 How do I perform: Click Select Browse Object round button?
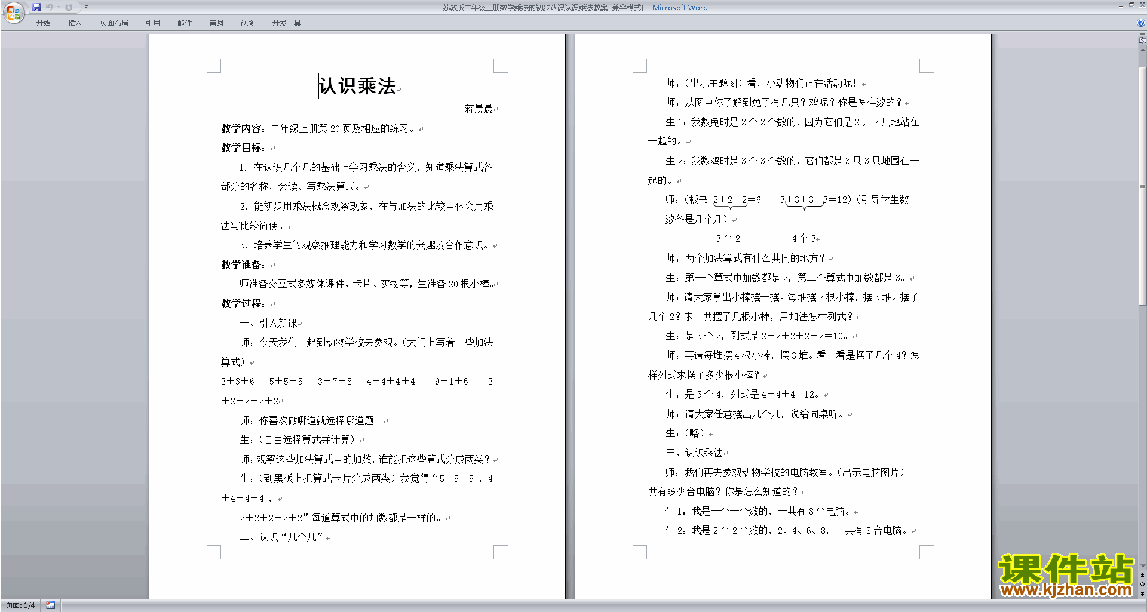point(1143,585)
